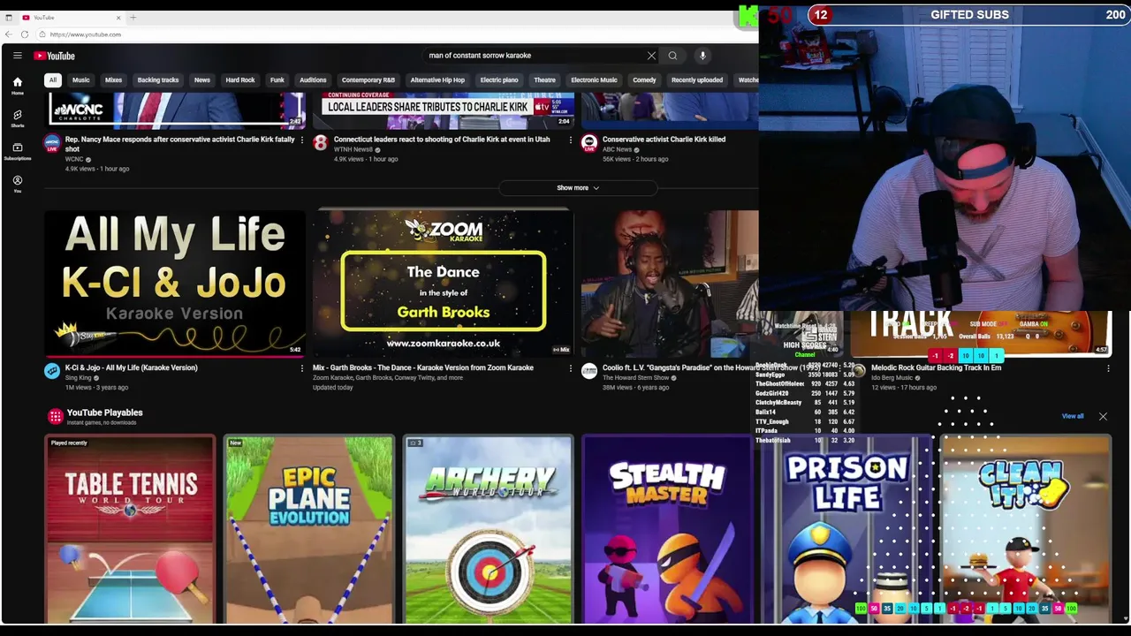Start voice search with the microphone icon

point(702,56)
